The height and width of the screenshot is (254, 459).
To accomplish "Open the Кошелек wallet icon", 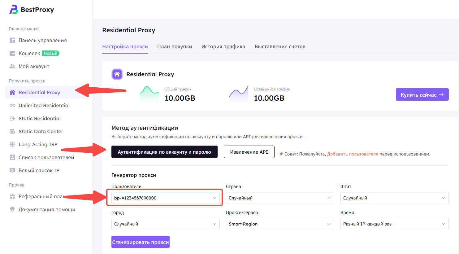I will (x=12, y=53).
